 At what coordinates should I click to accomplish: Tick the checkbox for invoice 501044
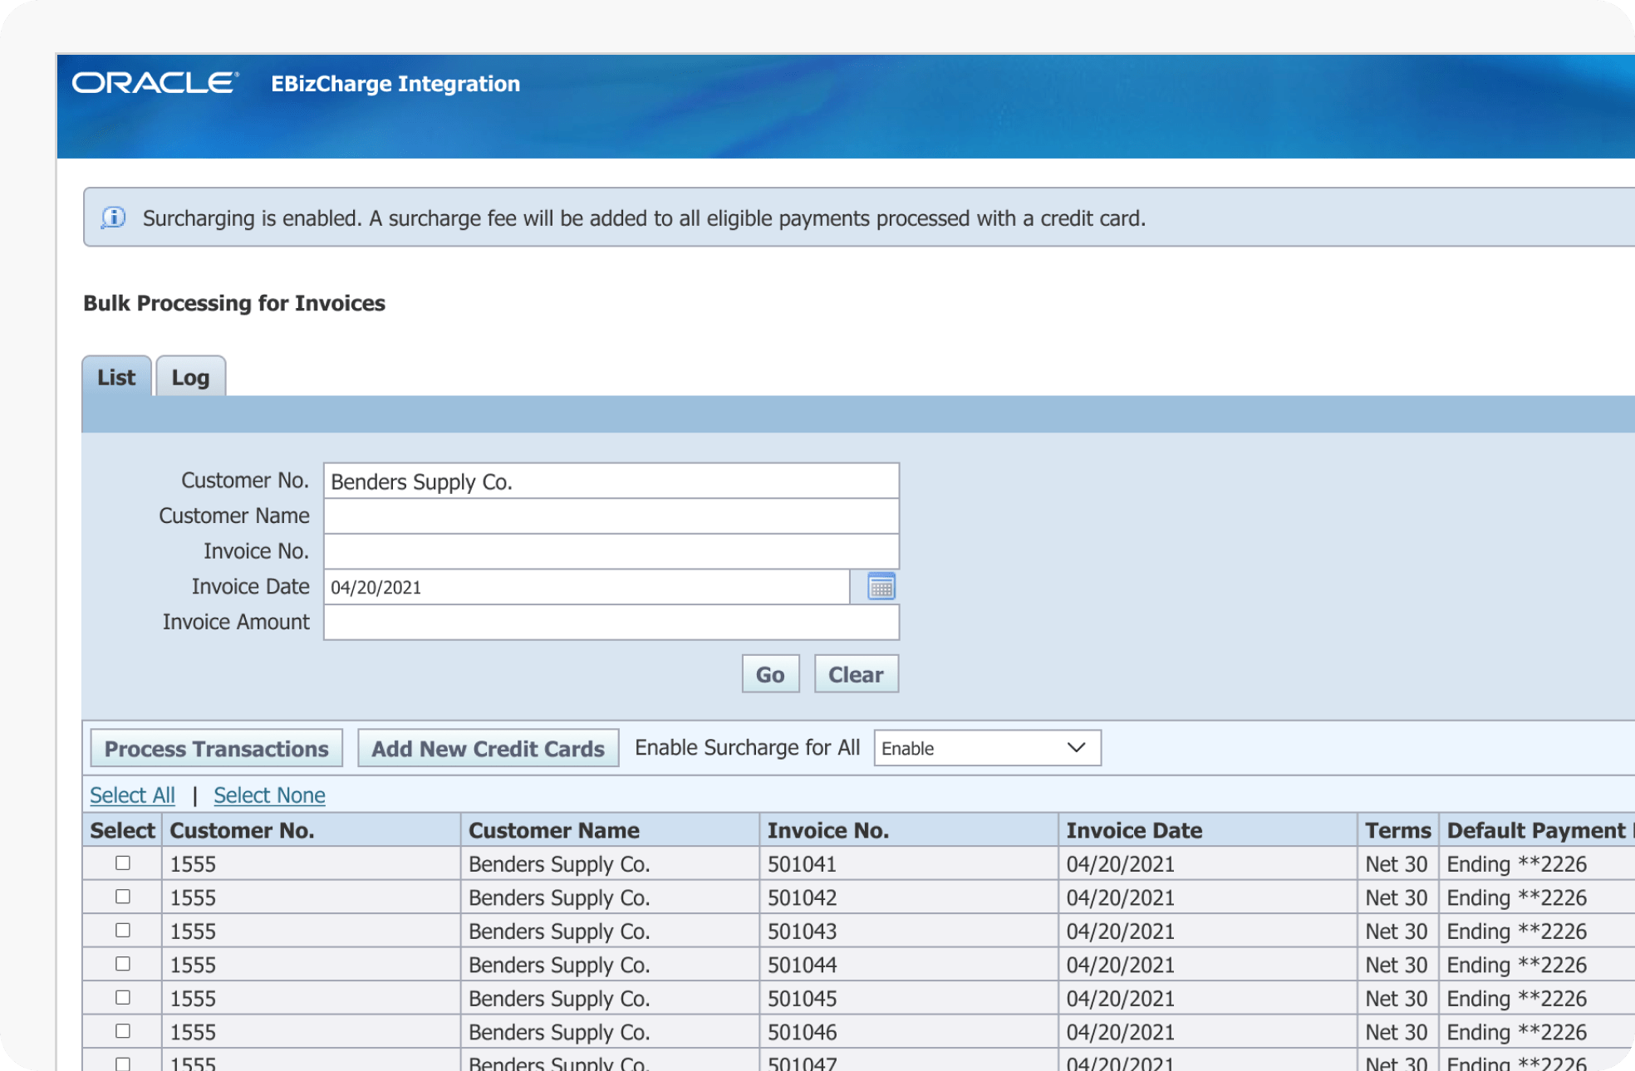pos(123,964)
